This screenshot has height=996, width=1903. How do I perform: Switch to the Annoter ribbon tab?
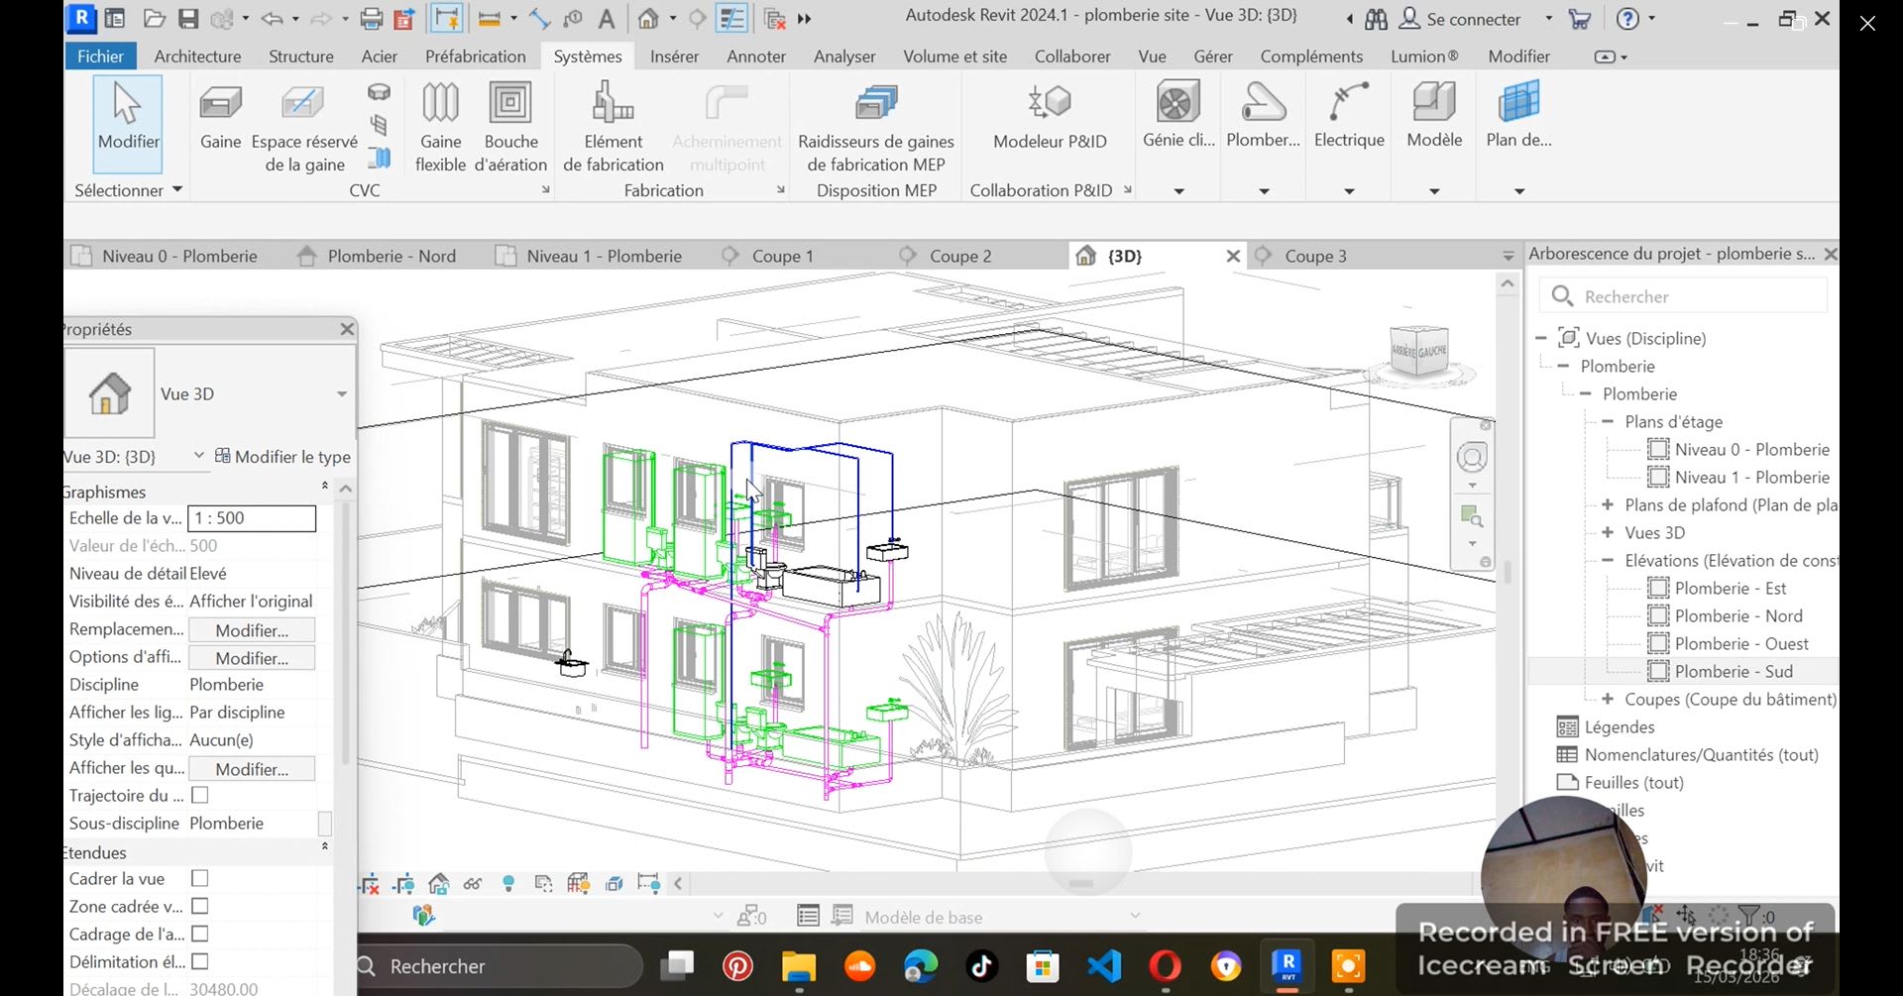(x=756, y=56)
